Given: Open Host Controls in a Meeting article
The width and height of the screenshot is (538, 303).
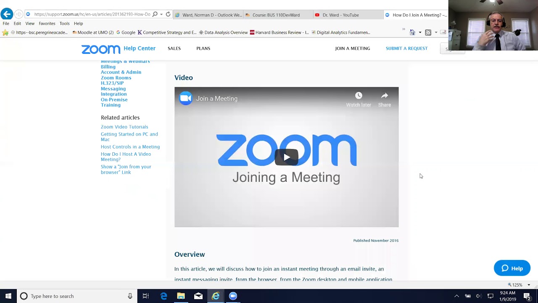Looking at the screenshot, I should tap(130, 147).
